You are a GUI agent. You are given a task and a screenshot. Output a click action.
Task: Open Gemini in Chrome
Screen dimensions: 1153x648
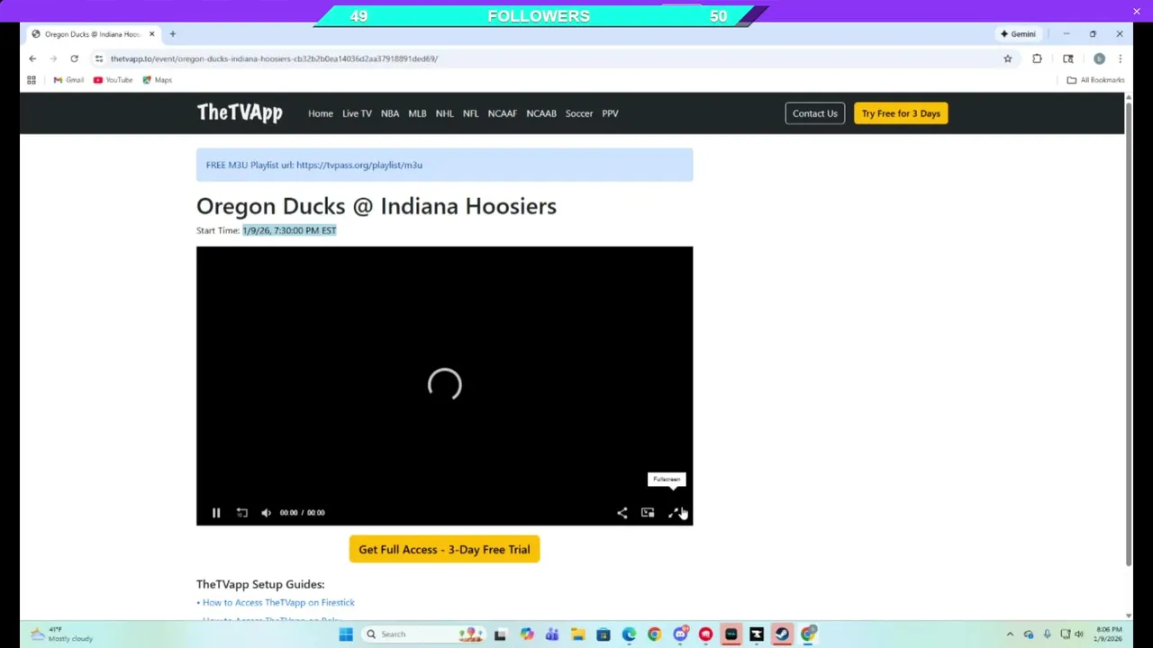click(x=1018, y=34)
